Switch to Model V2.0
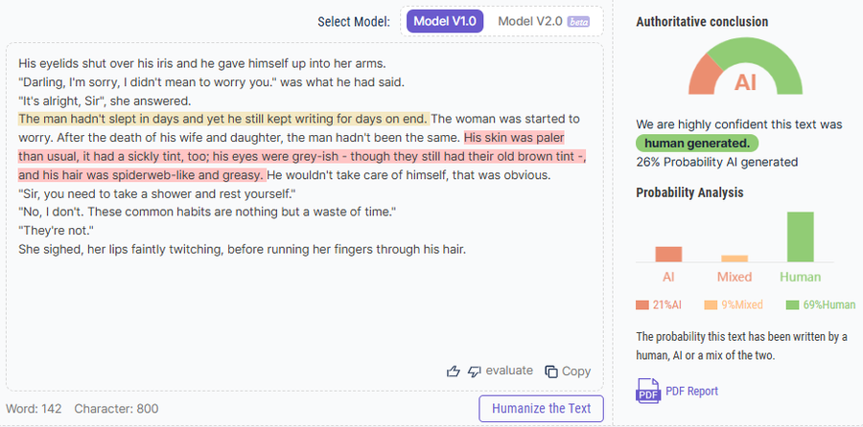The height and width of the screenshot is (427, 863). (530, 21)
